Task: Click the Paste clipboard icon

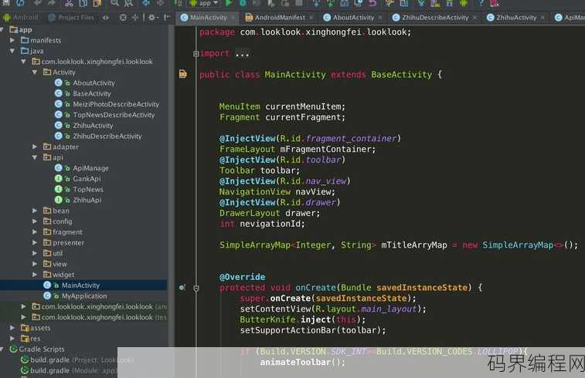Action: pyautogui.click(x=97, y=3)
